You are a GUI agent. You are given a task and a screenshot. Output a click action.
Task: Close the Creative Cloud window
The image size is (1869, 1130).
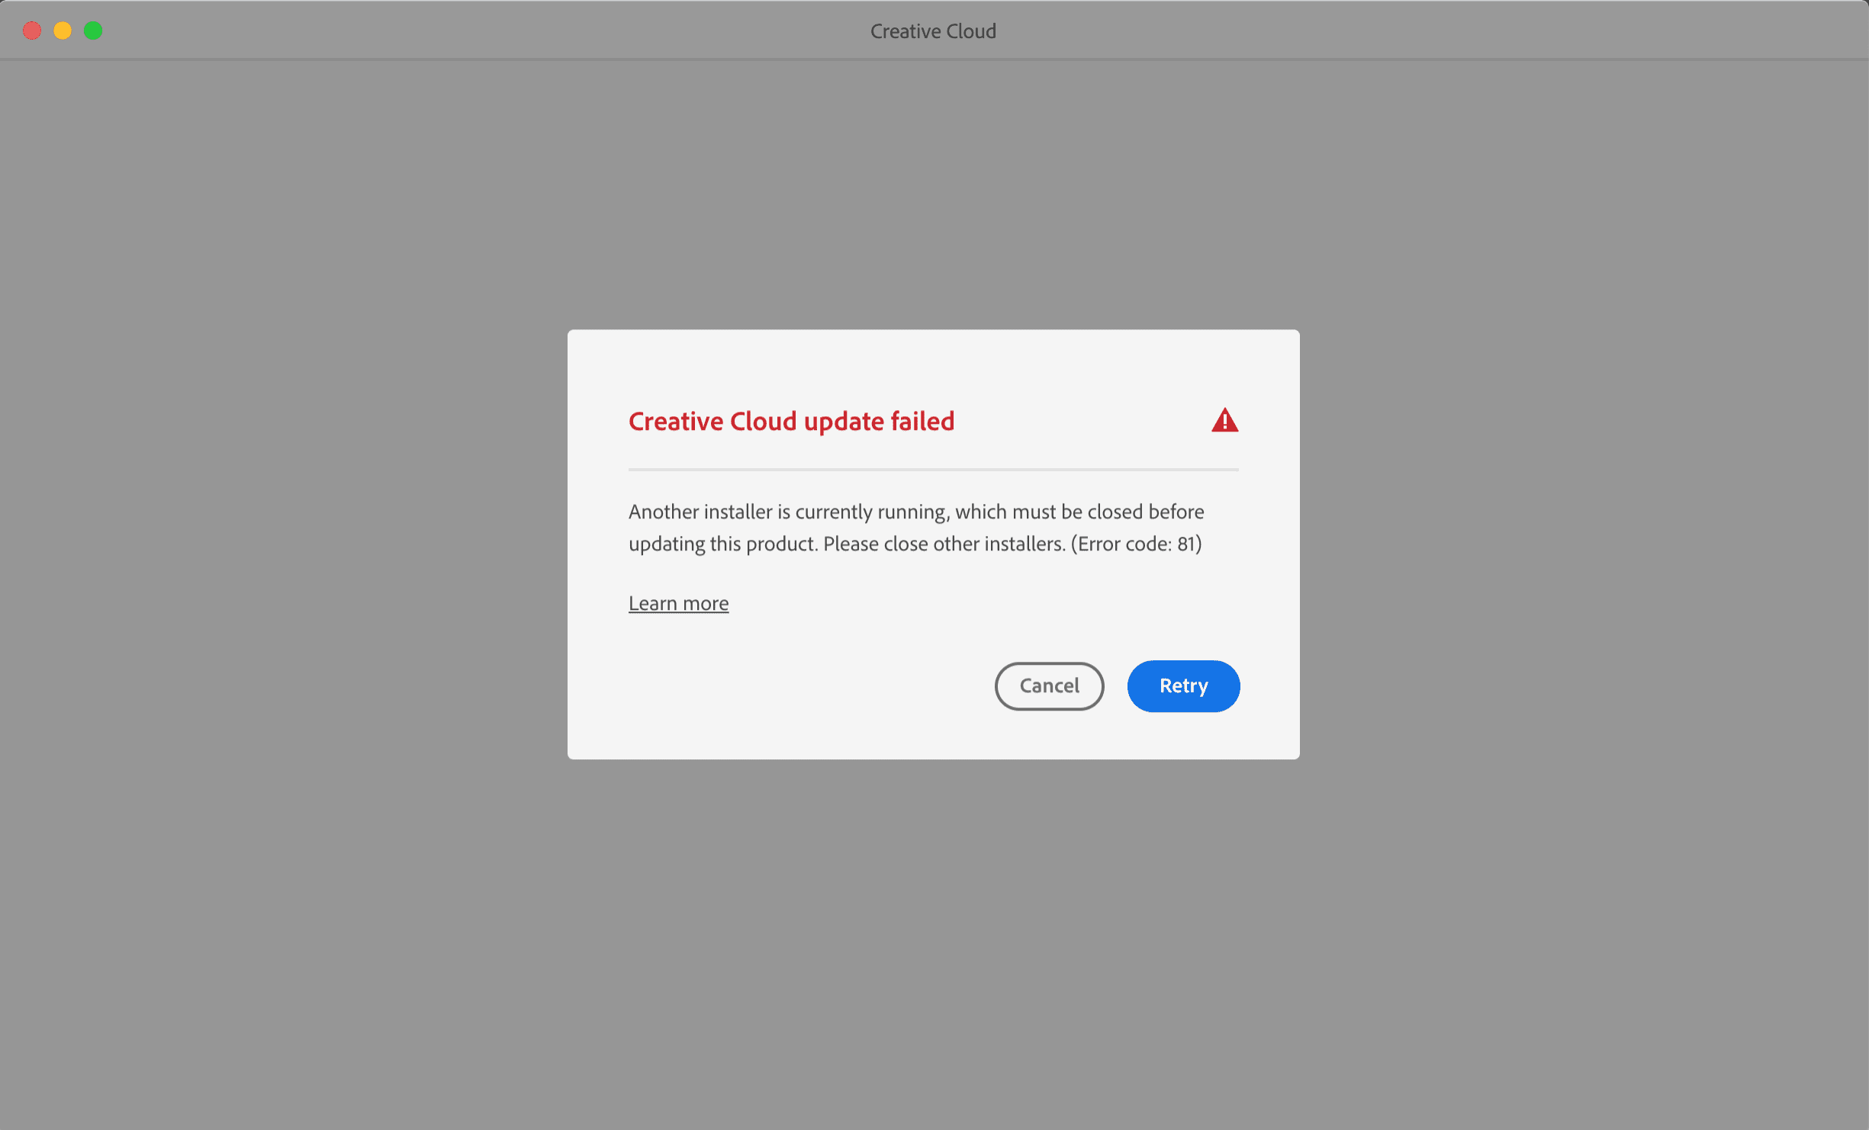click(32, 30)
